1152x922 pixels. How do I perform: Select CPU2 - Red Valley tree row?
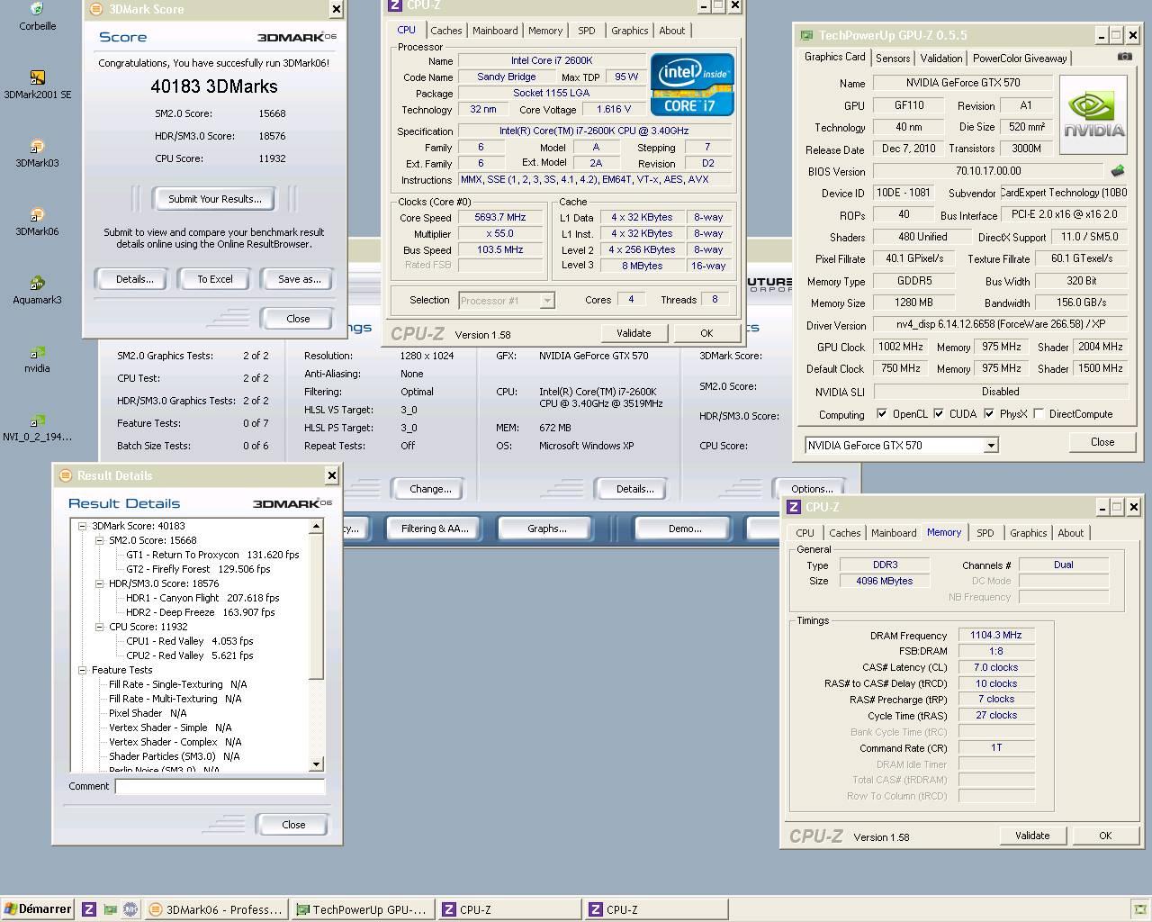pos(190,655)
